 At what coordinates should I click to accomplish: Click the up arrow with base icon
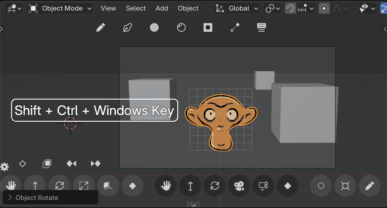[190, 185]
